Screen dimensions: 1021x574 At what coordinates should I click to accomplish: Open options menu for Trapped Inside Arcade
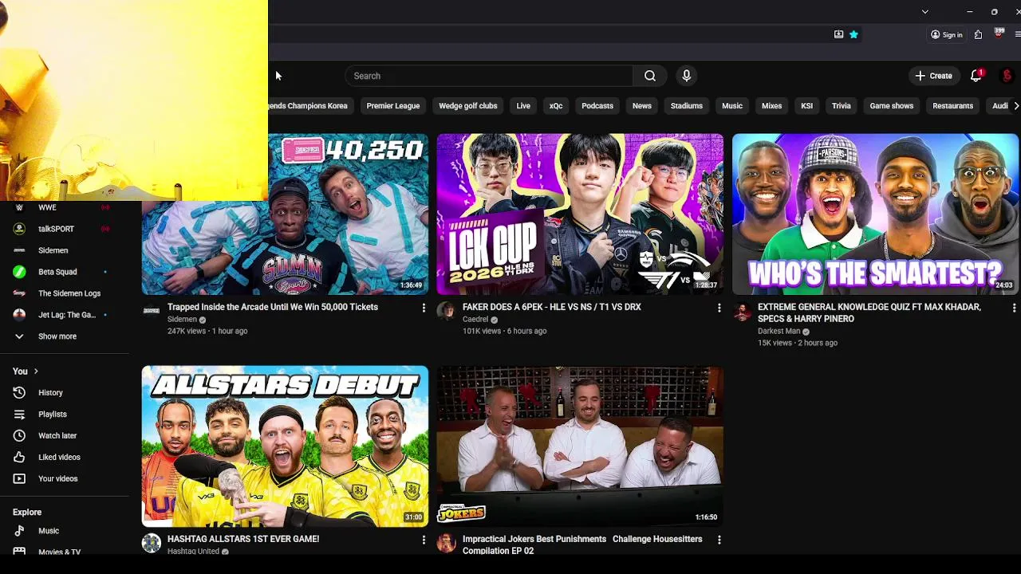[x=424, y=308]
